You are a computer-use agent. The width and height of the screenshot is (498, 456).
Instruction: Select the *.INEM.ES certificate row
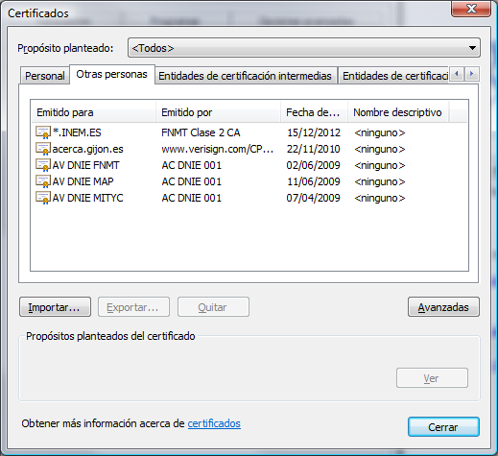(249, 132)
